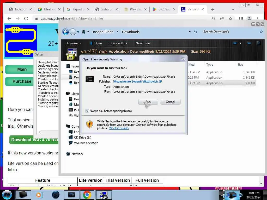This screenshot has width=267, height=200.
Task: Select Libraries in the navigation pane
Action: [73, 93]
